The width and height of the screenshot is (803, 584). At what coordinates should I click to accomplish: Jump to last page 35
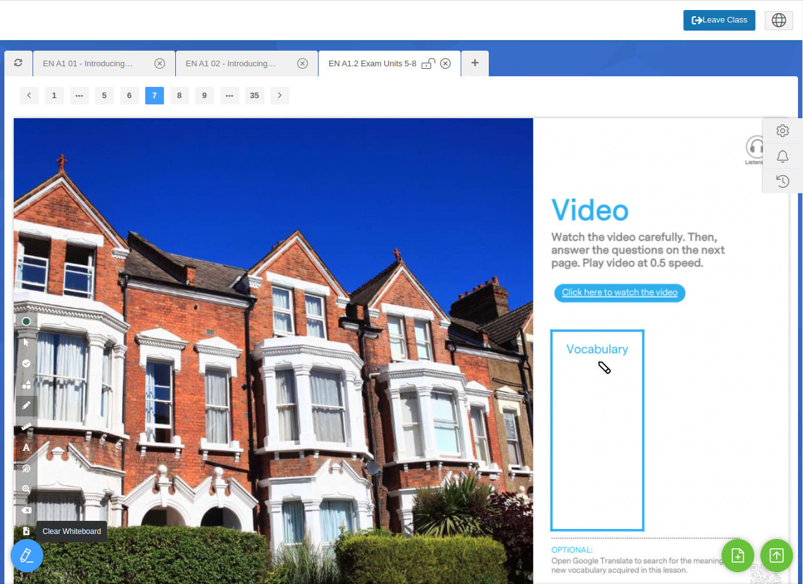point(255,96)
